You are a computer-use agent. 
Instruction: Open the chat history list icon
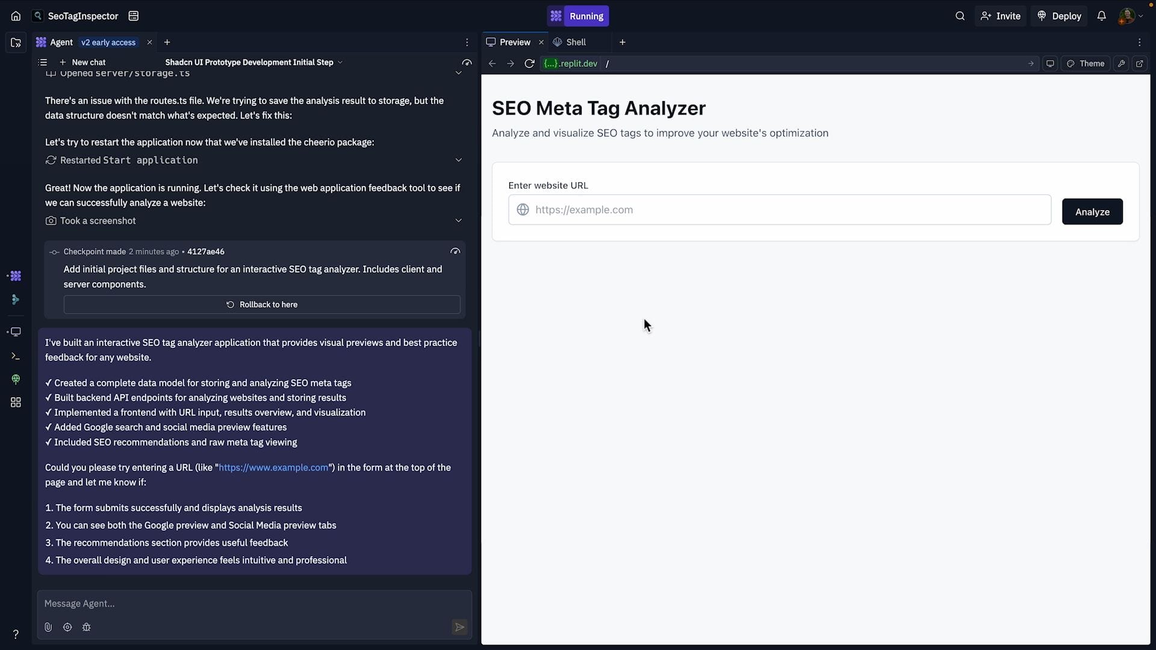[42, 62]
